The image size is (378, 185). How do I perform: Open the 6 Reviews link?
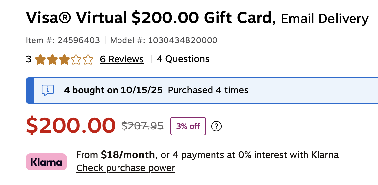(x=121, y=59)
